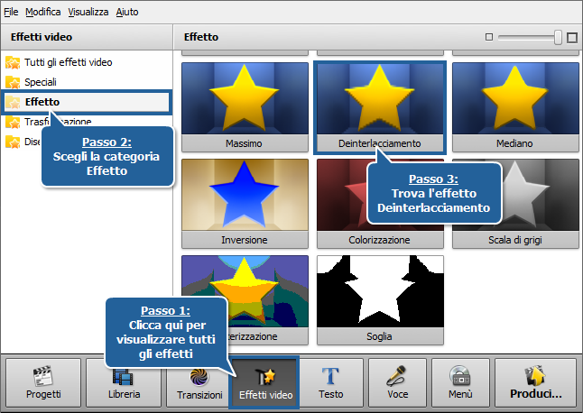583x413 pixels.
Task: Click the Effetti video star icon
Action: tap(265, 376)
